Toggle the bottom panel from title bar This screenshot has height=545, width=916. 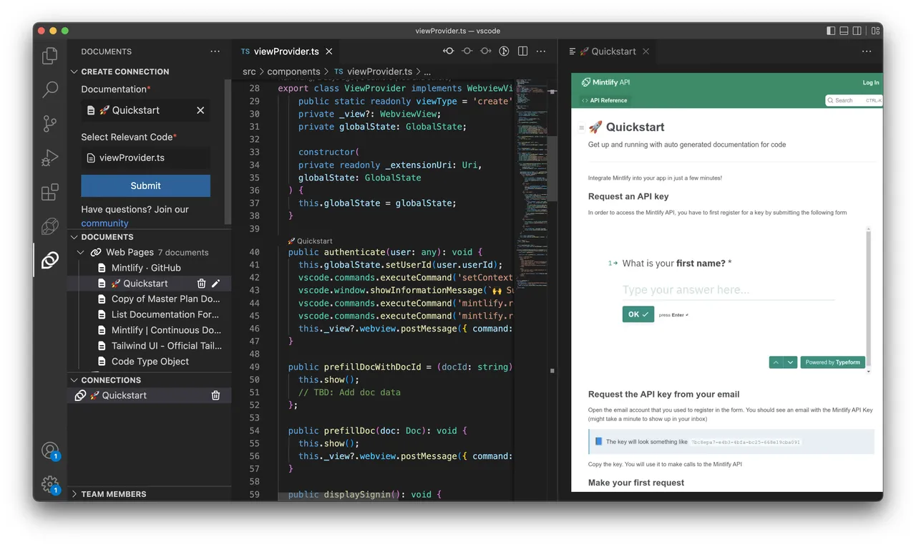click(844, 31)
